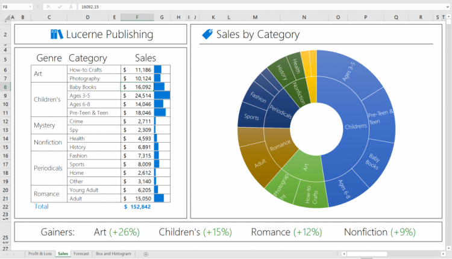
Task: Select the Mystery genre cell
Action: click(x=49, y=125)
